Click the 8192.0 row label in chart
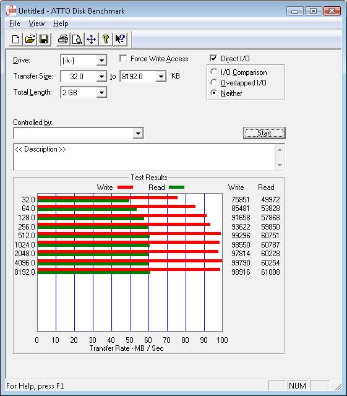This screenshot has width=347, height=396. [25, 272]
